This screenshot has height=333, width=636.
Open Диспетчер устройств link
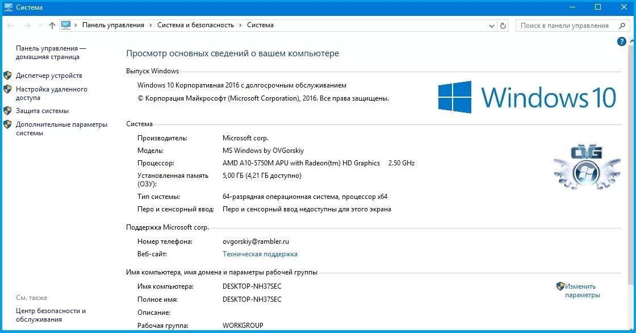pyautogui.click(x=49, y=76)
